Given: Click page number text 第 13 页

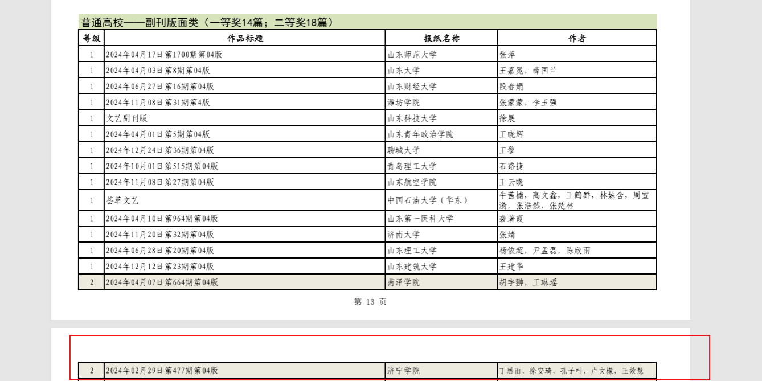Looking at the screenshot, I should click(x=370, y=302).
